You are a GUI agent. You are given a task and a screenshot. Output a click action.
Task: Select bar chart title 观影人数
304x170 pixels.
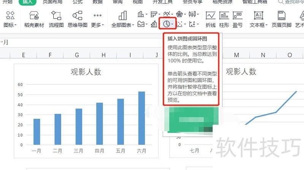86,72
